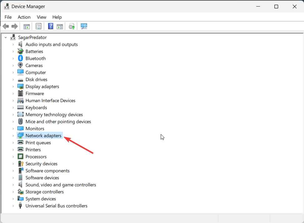Select the Monitors tree item
Screen dimensions: 304x223
coord(35,128)
